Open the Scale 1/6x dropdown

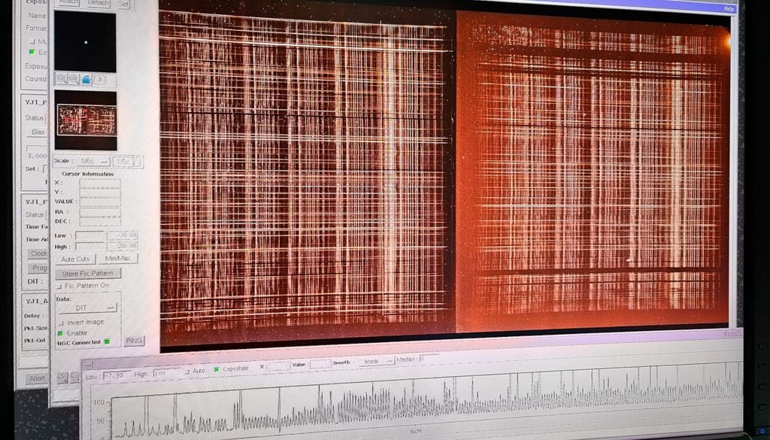click(x=93, y=161)
